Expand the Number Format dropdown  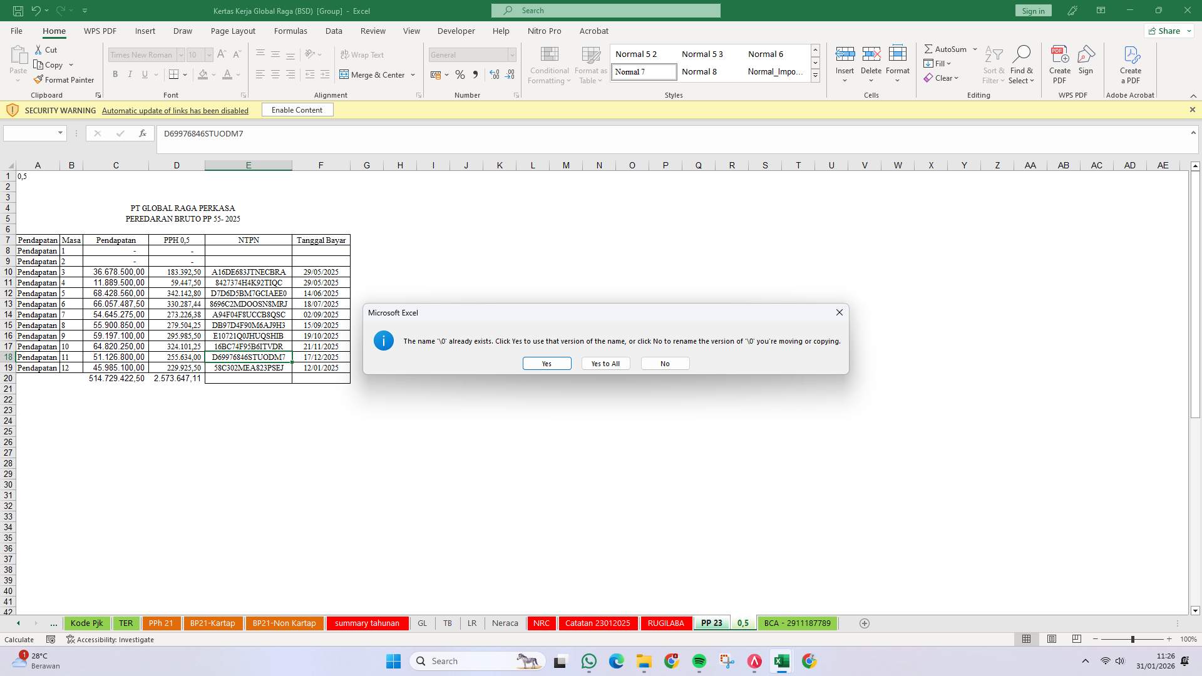pos(512,54)
